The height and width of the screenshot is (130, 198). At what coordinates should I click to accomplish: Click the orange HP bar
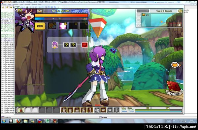pos(61,16)
